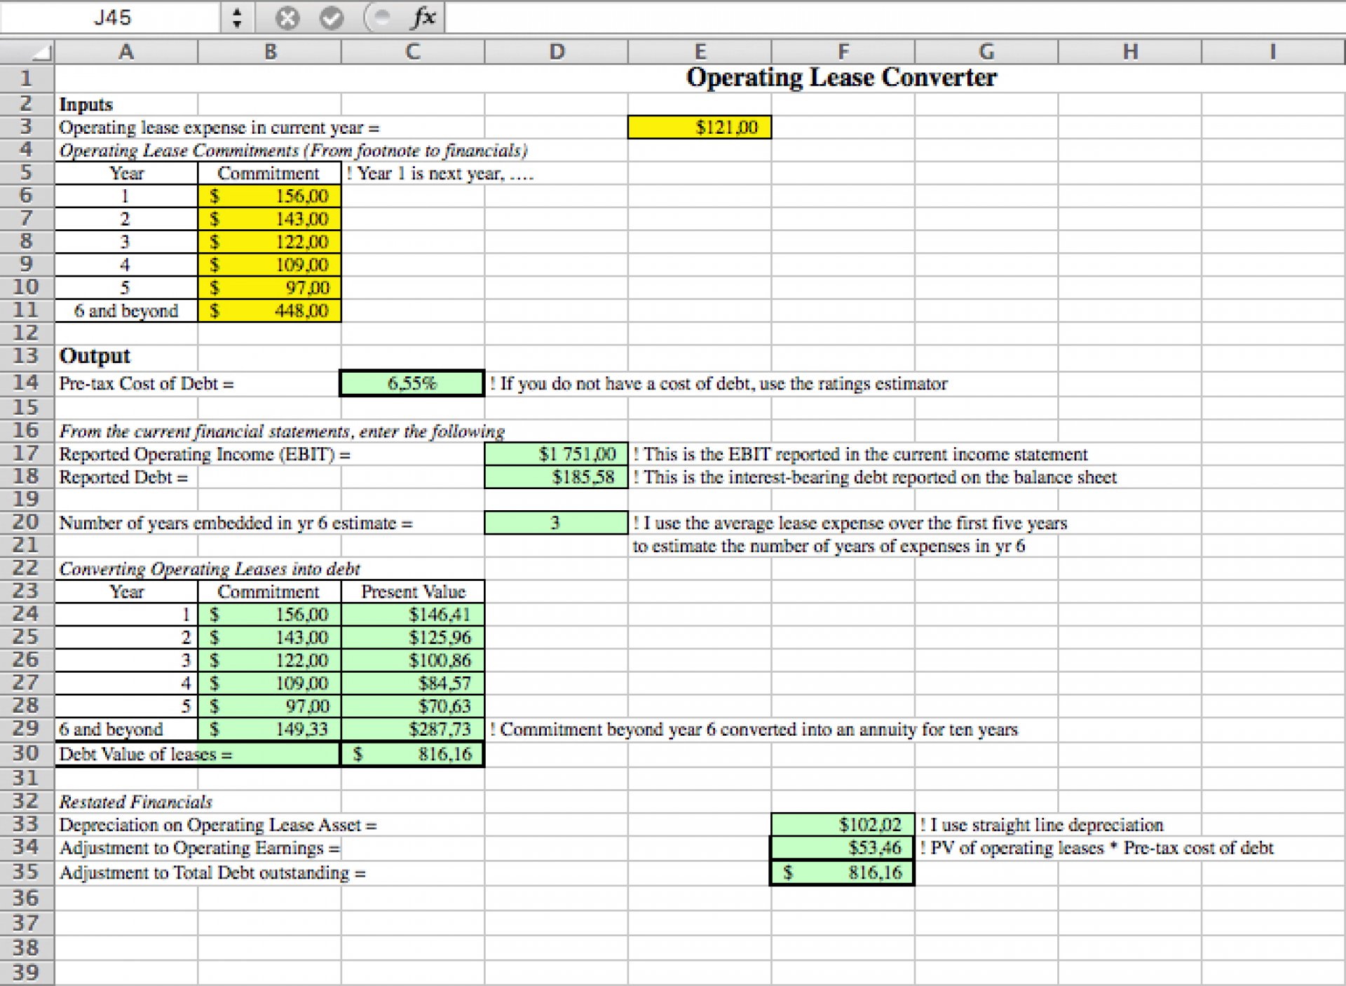Select row 31 header
This screenshot has width=1346, height=986.
tap(27, 778)
